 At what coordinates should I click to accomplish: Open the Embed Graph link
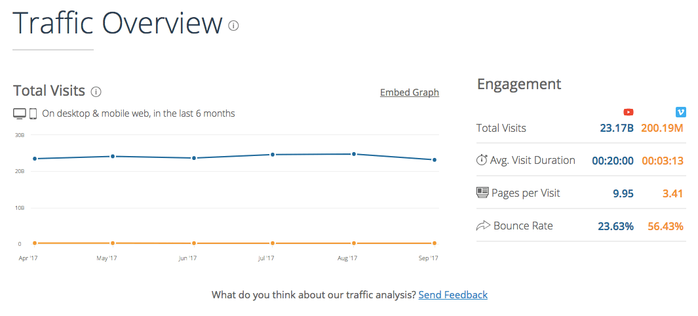coord(410,92)
